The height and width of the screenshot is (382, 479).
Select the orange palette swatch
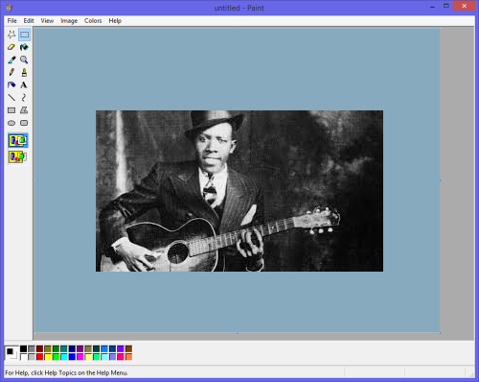pyautogui.click(x=129, y=357)
